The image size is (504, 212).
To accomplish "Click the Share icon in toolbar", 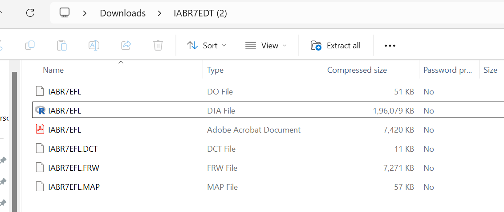I will (x=126, y=45).
